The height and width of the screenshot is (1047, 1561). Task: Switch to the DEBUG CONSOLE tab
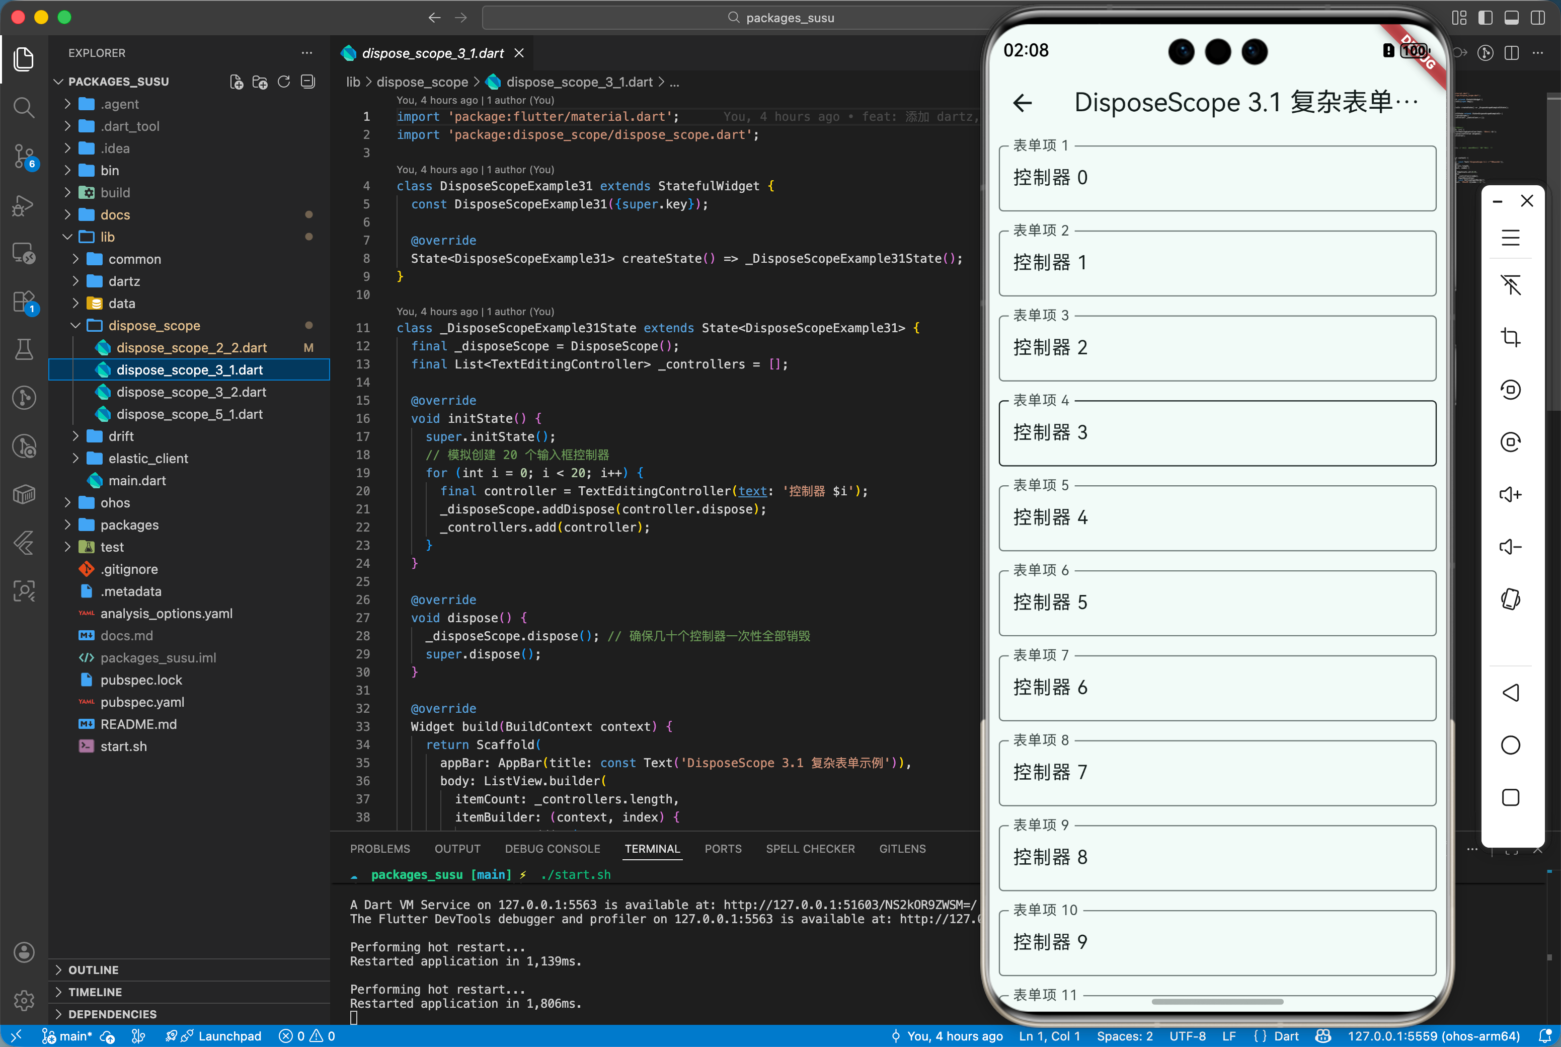(552, 849)
